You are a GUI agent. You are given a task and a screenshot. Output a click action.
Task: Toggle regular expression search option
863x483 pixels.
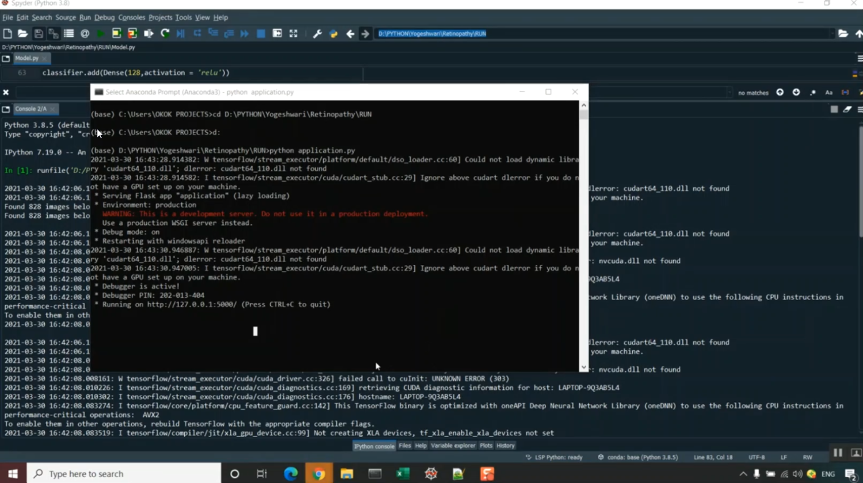pyautogui.click(x=813, y=93)
